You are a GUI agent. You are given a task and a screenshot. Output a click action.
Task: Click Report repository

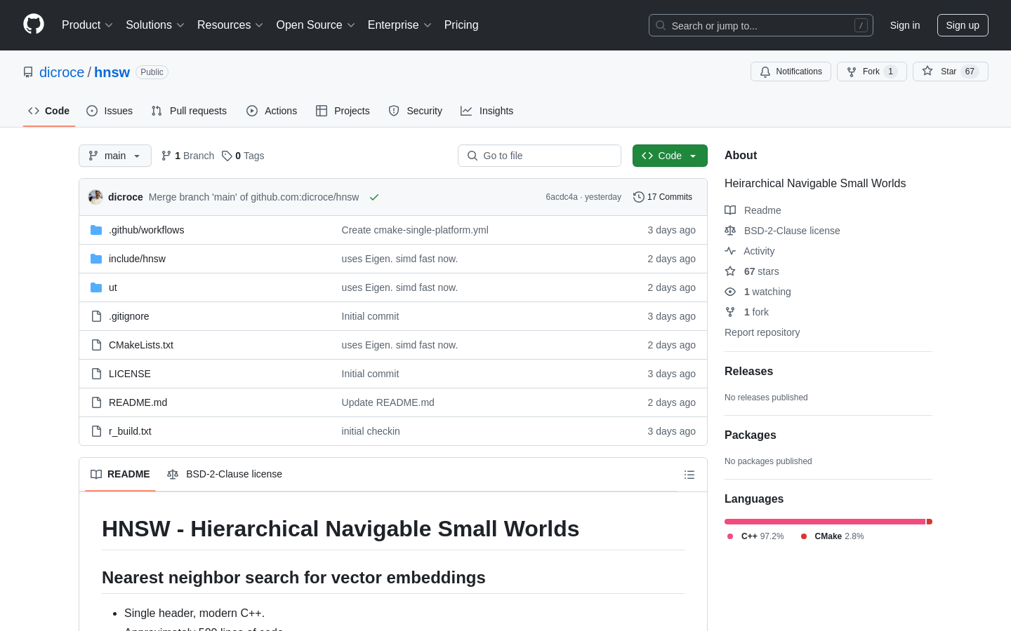point(762,332)
